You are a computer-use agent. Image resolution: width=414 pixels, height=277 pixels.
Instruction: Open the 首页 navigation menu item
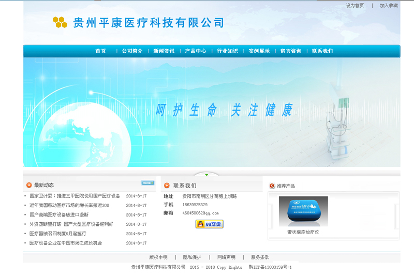coord(100,51)
